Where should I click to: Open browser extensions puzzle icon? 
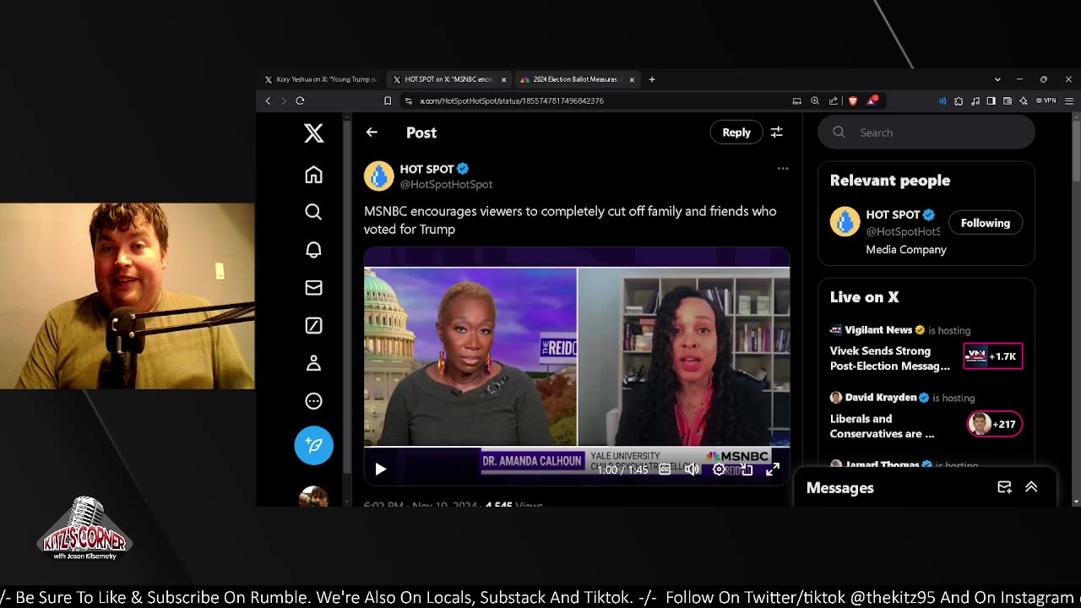tap(959, 100)
